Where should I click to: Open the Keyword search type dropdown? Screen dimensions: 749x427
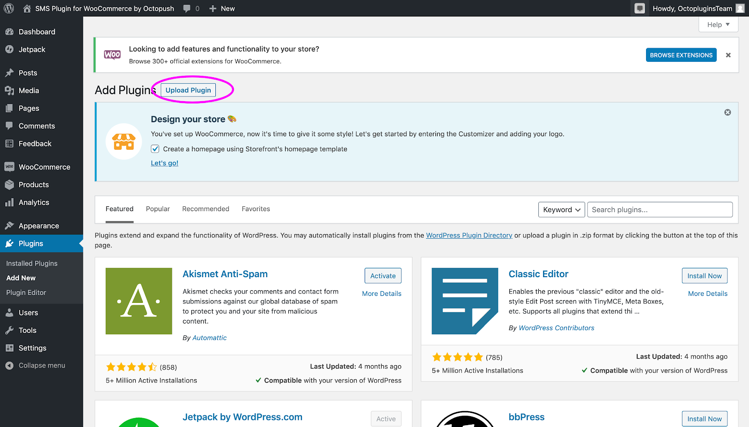coord(562,210)
